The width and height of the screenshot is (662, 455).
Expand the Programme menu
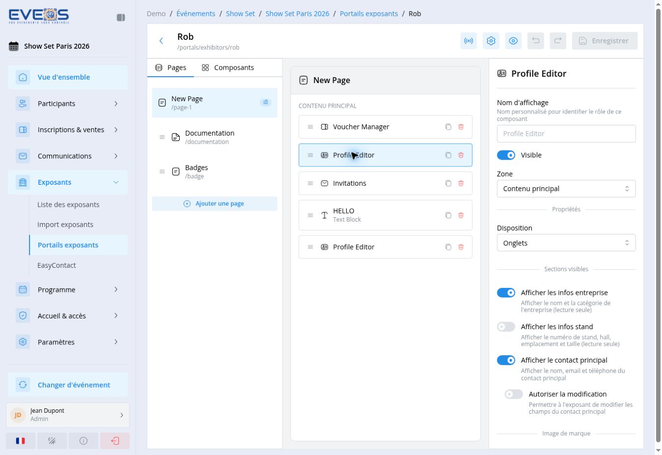coord(68,290)
